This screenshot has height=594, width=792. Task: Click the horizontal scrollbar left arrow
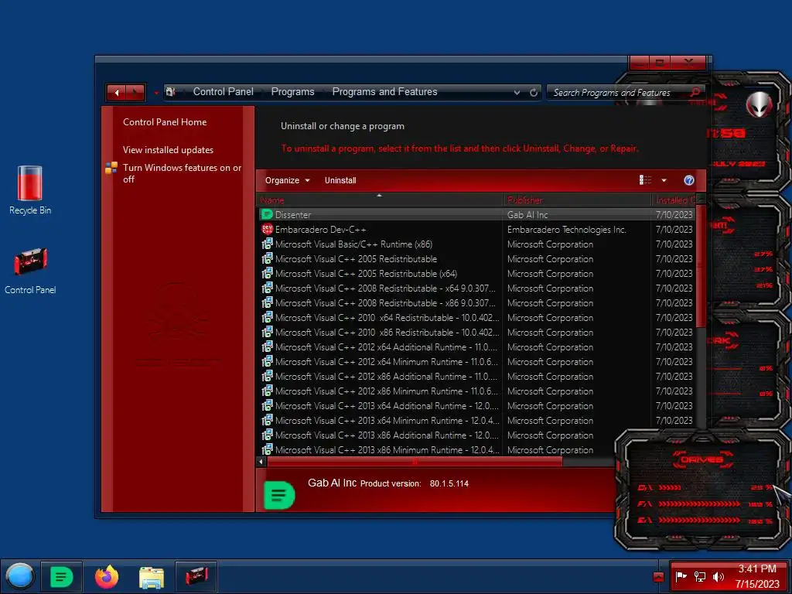coord(261,462)
